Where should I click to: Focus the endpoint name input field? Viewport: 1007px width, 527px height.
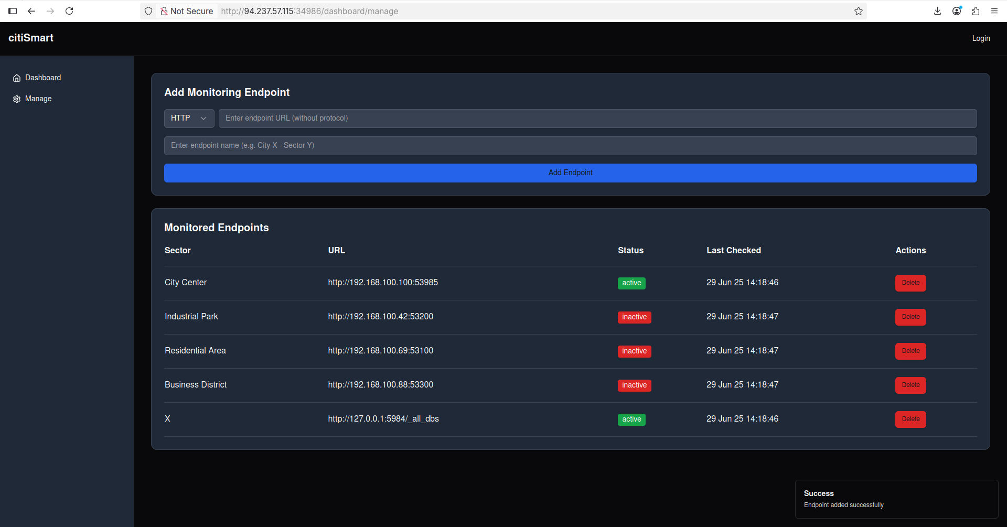tap(571, 146)
